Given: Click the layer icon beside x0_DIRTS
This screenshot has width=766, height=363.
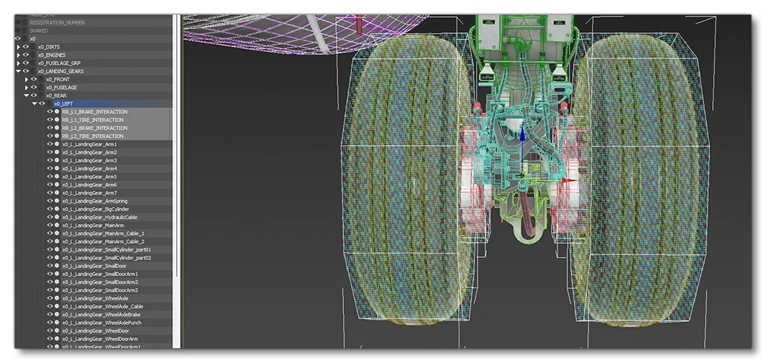Looking at the screenshot, I should click(x=33, y=47).
